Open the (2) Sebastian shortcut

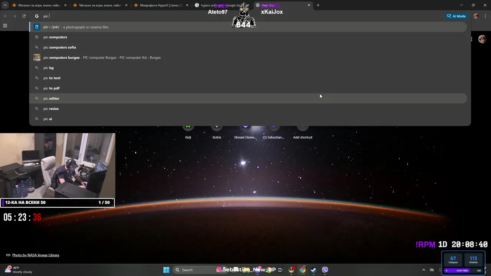[x=274, y=132]
